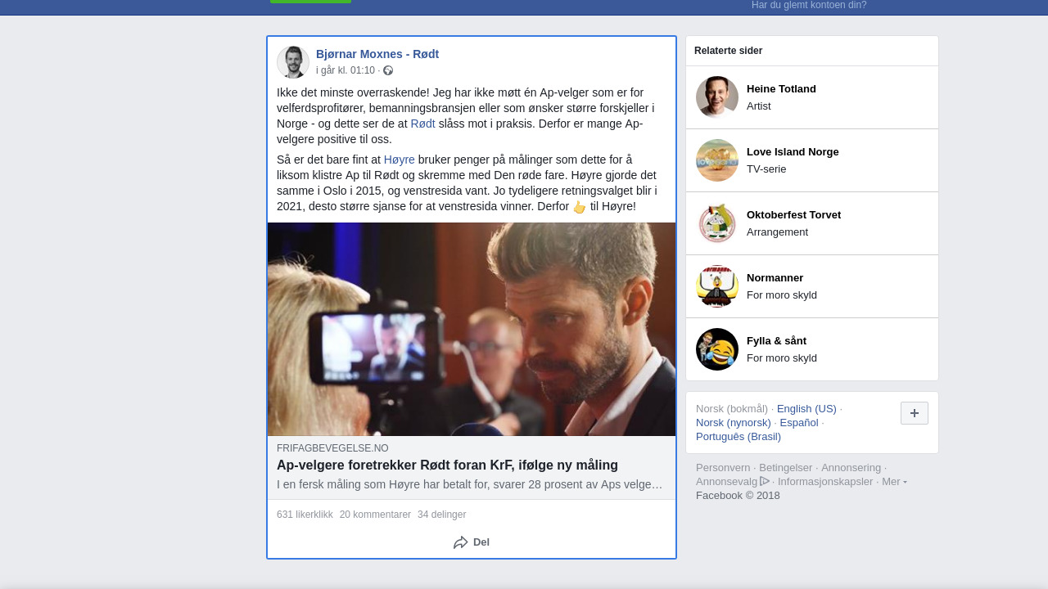Click Oktoberfest Torvet page name
This screenshot has width=1048, height=589.
[793, 215]
